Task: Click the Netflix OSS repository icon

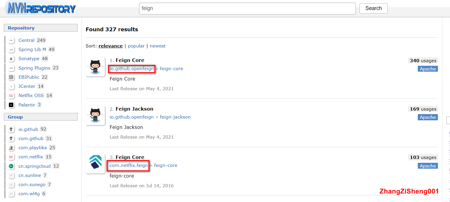Action: (11, 96)
